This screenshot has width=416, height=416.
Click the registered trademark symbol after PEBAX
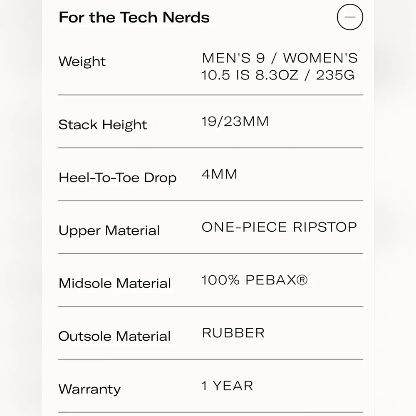coord(302,280)
